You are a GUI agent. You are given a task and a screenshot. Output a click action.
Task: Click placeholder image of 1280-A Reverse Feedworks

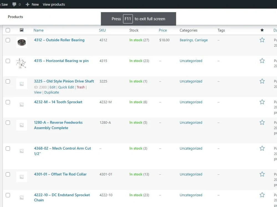22,125
